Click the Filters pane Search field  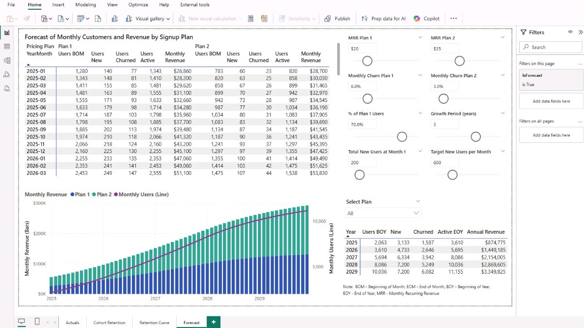pyautogui.click(x=550, y=47)
